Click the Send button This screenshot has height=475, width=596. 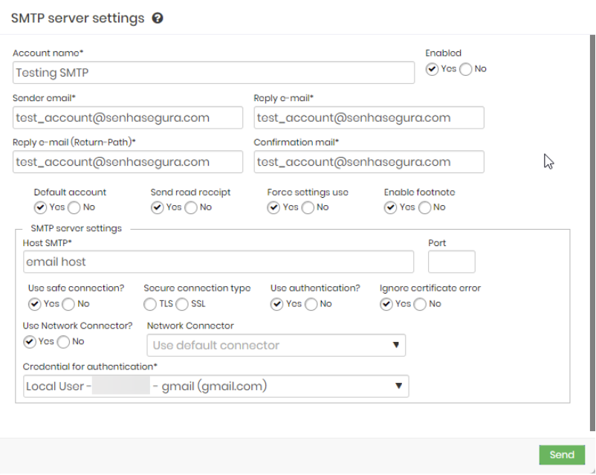(x=562, y=454)
